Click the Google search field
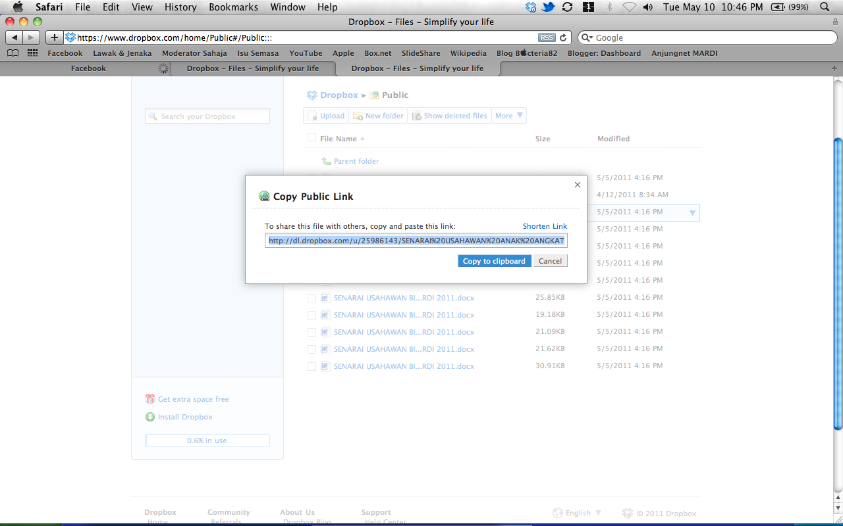Viewport: 843px width, 526px height. 706,37
